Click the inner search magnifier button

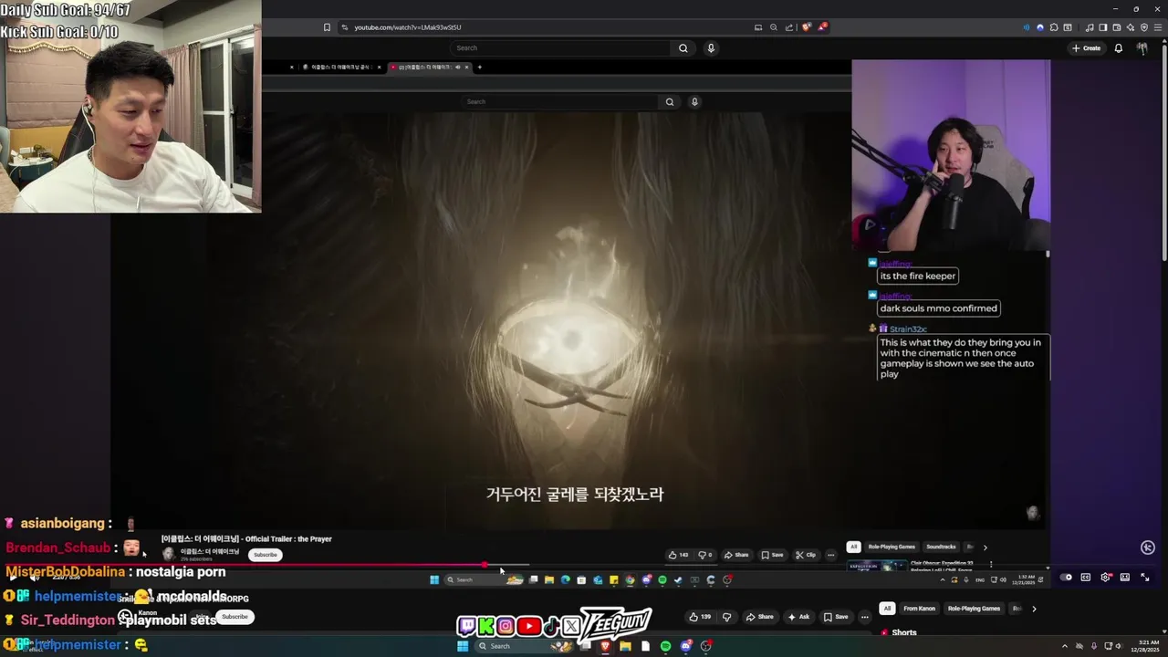tap(670, 101)
